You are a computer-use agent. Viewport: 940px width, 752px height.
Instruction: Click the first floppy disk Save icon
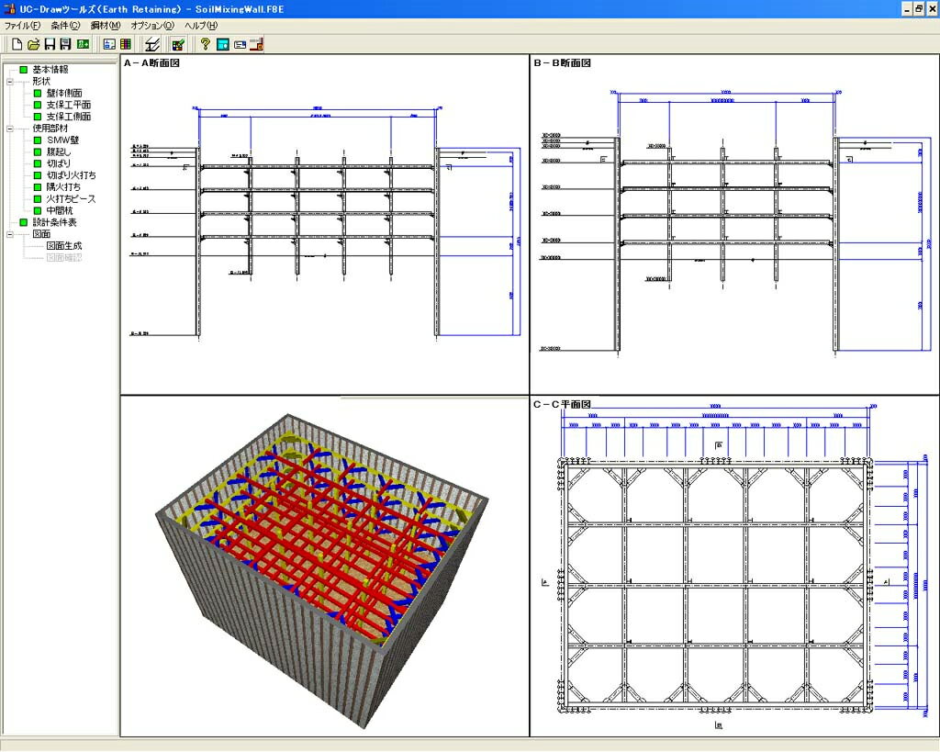50,43
